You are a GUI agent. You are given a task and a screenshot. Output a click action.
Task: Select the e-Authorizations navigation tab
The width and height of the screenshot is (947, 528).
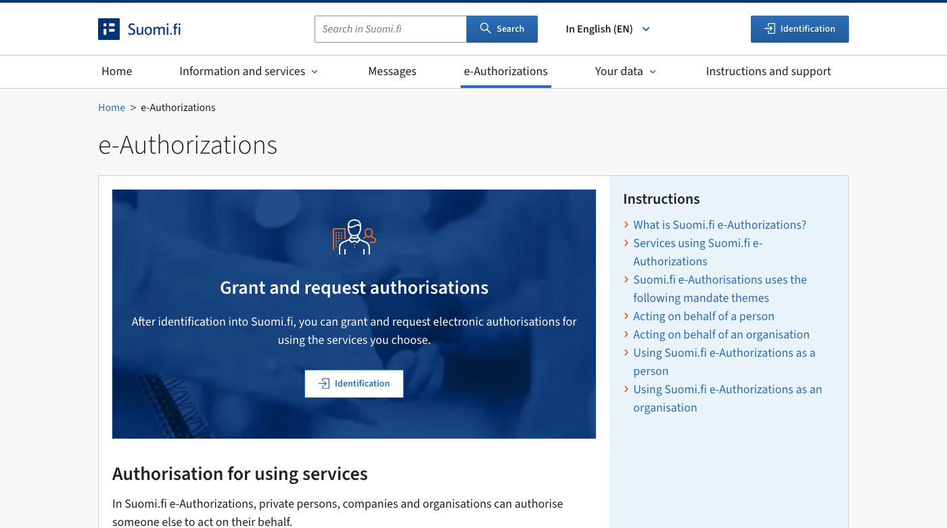tap(506, 71)
